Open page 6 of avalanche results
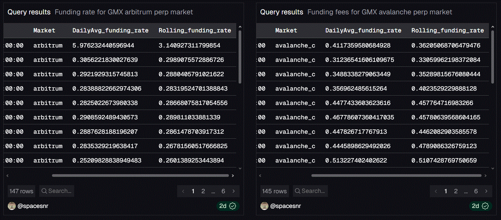 (x=476, y=191)
